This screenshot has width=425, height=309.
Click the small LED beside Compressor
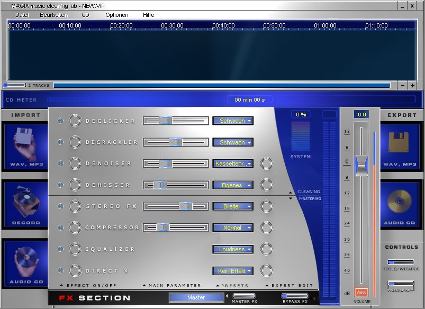[60, 228]
